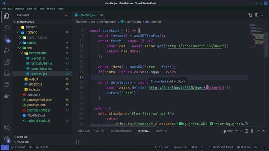Close the bottom panel
The height and width of the screenshot is (151, 269).
click(x=264, y=131)
